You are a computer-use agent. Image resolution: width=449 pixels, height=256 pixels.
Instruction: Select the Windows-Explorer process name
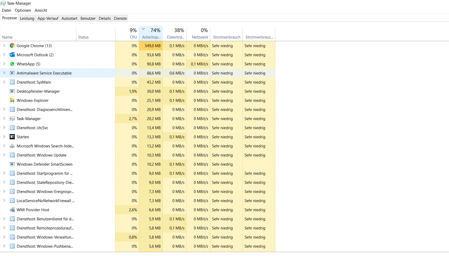click(33, 101)
